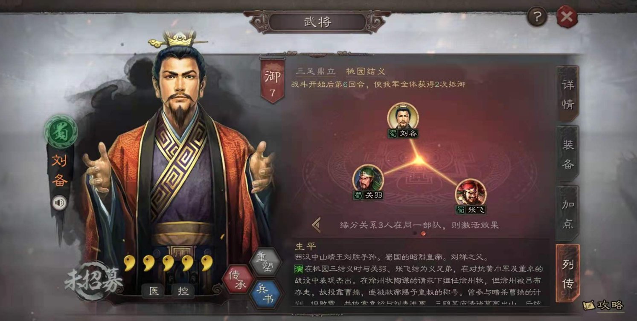
Task: Open the 攻略 guide scroll icon
Action: point(603,305)
